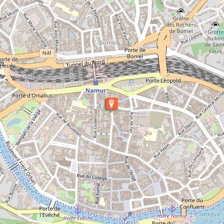Select the Namur station square icon
224x224 pixels.
tap(95, 83)
